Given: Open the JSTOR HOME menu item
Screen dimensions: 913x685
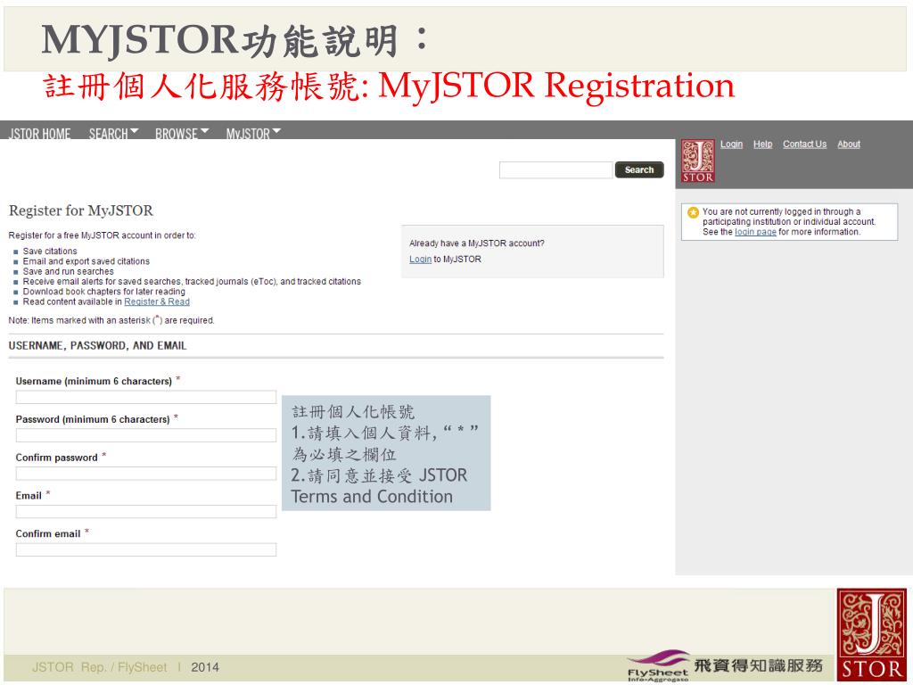Looking at the screenshot, I should 39,134.
